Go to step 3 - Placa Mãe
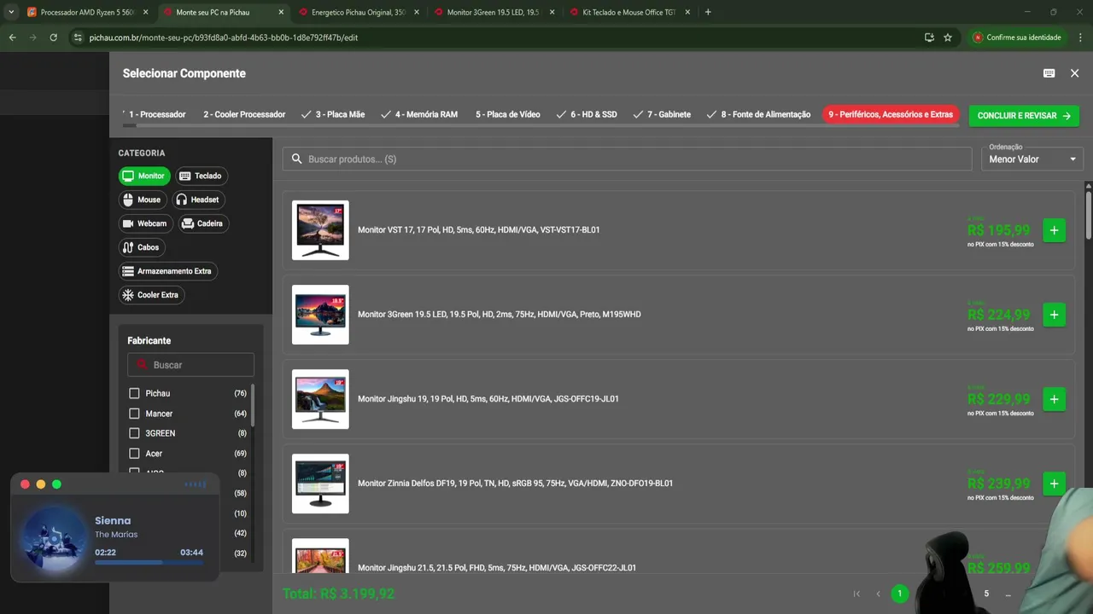1093x614 pixels. coord(333,114)
